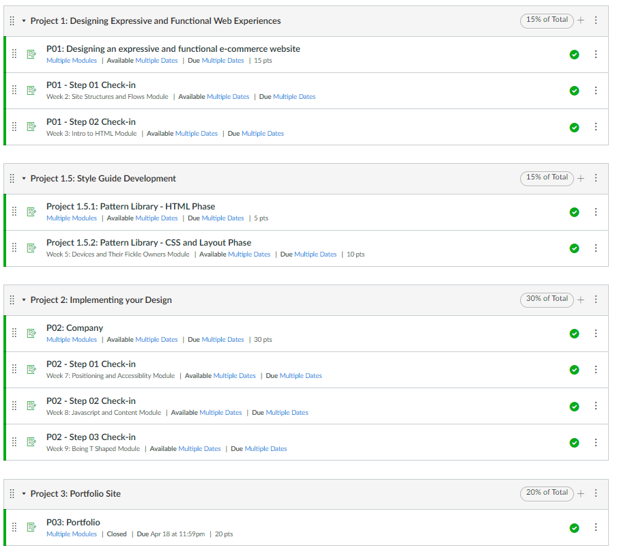The height and width of the screenshot is (552, 617).
Task: Unpublish the P01 - Step 02 Check-in assignment
Action: (574, 127)
